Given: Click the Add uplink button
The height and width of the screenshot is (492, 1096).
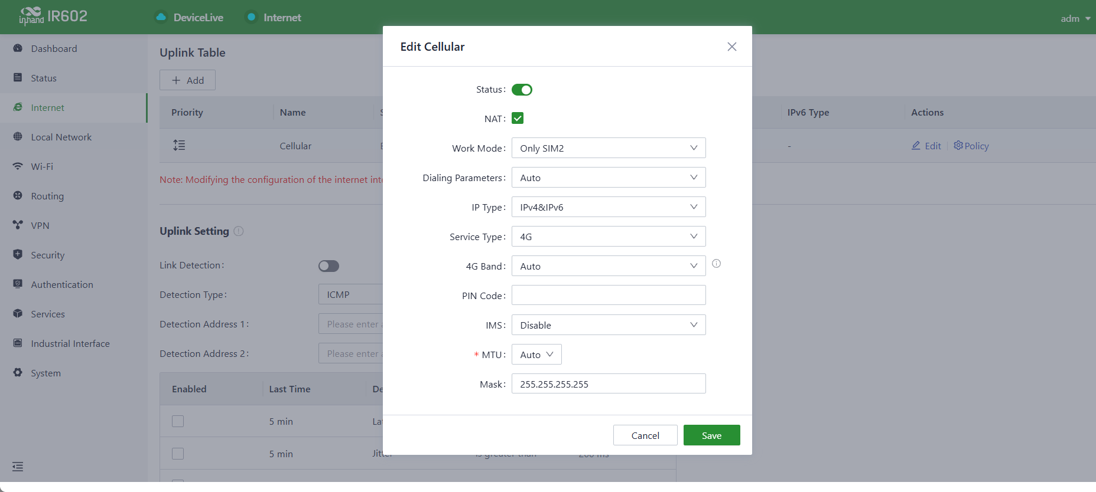Looking at the screenshot, I should [x=187, y=80].
